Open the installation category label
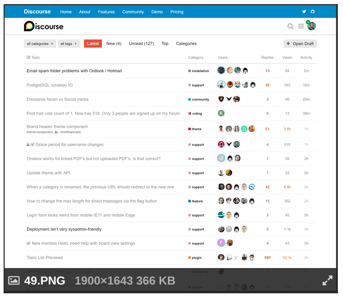The width and height of the screenshot is (343, 300). (199, 71)
